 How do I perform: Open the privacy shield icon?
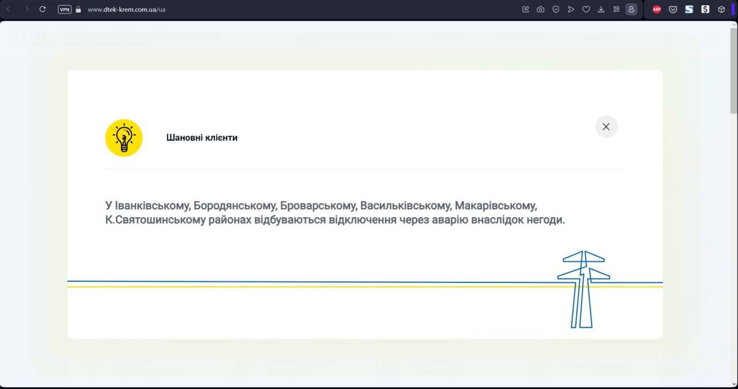556,9
